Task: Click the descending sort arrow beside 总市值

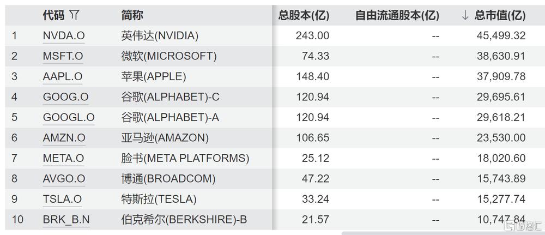Action: (464, 15)
